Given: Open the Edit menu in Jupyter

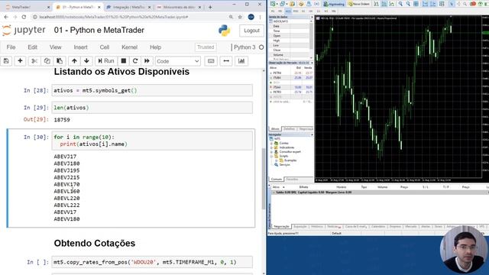Looking at the screenshot, I should (32, 47).
